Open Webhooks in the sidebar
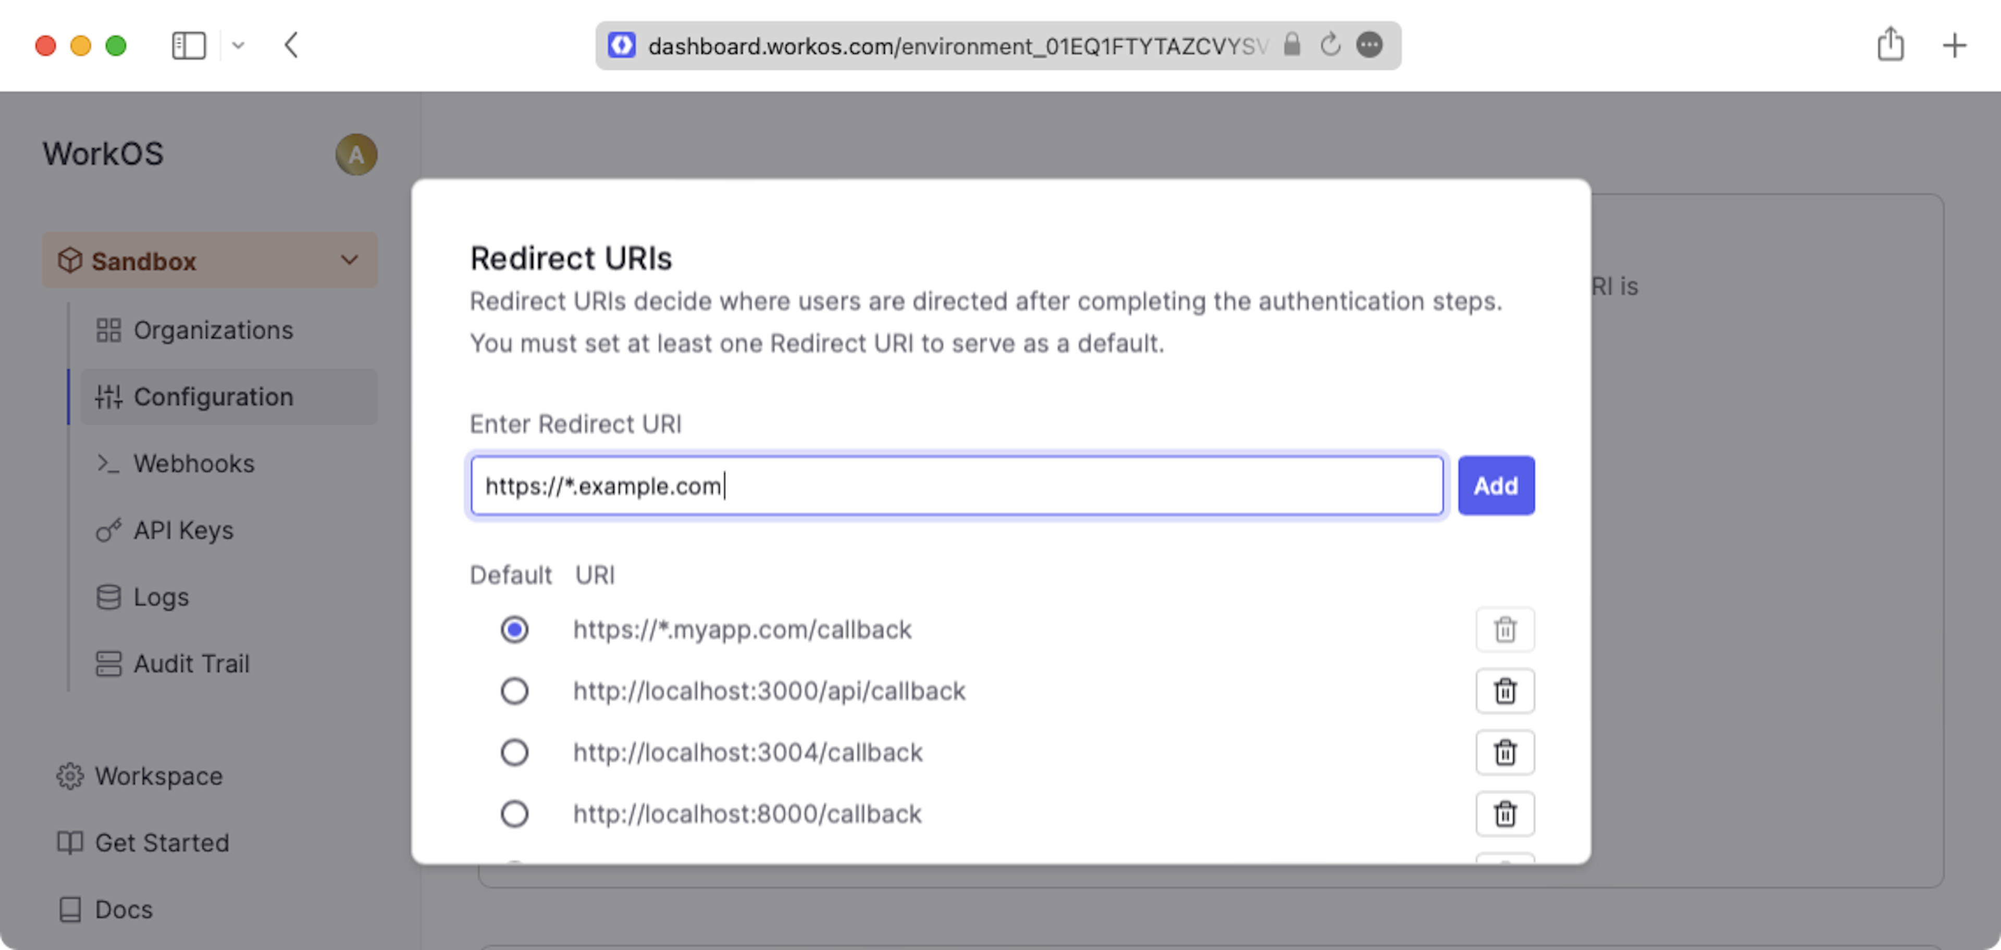This screenshot has width=2001, height=950. (x=193, y=464)
